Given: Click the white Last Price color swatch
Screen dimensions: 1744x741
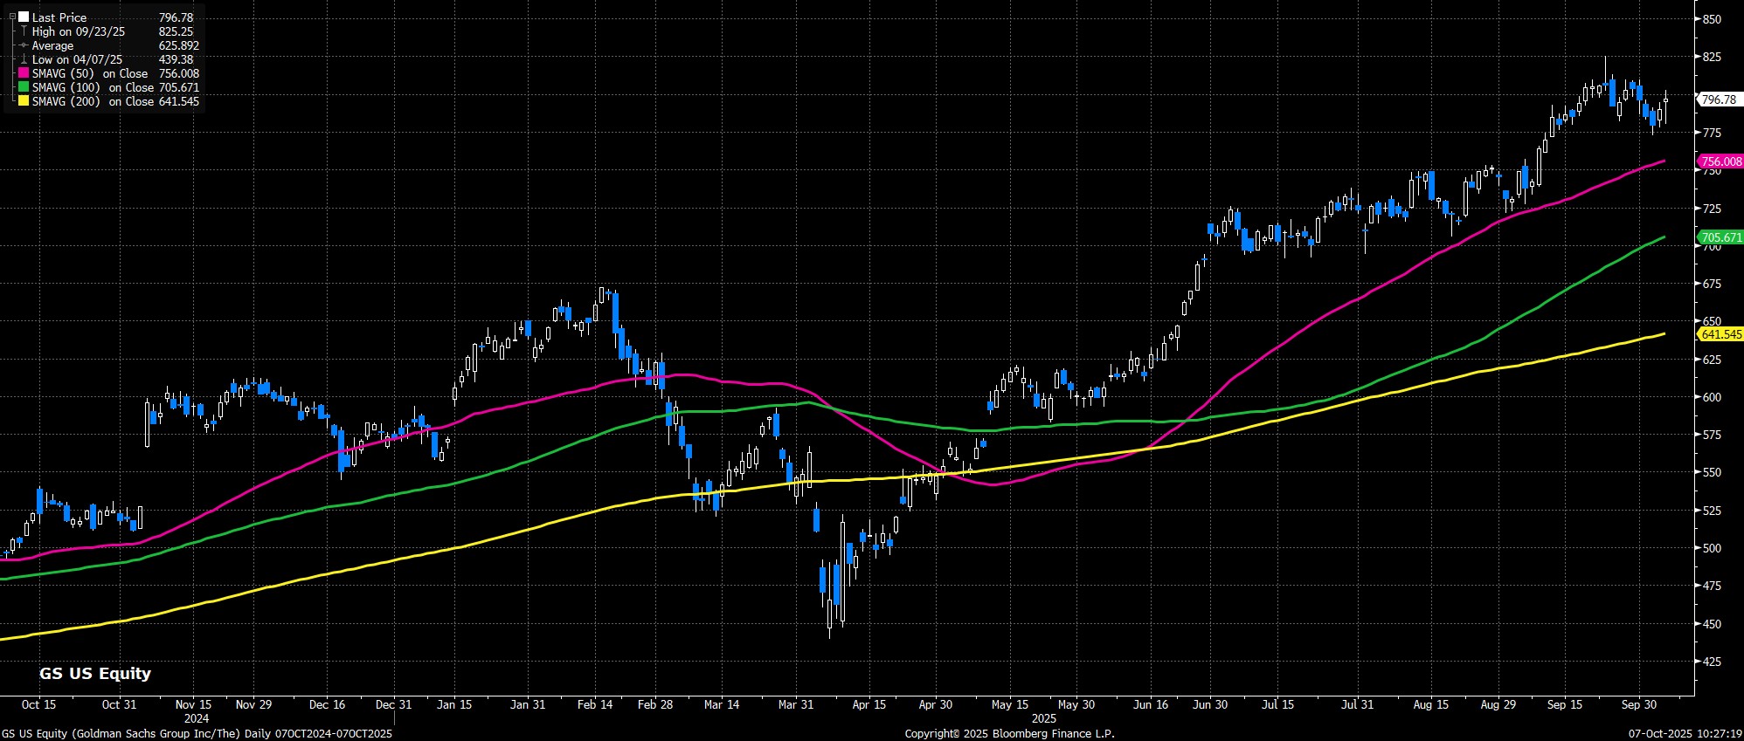Looking at the screenshot, I should pyautogui.click(x=24, y=17).
